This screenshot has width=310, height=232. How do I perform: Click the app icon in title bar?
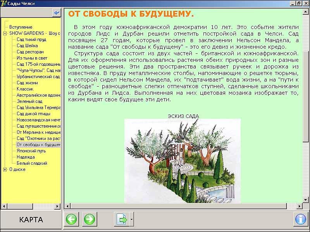(x=3, y=3)
